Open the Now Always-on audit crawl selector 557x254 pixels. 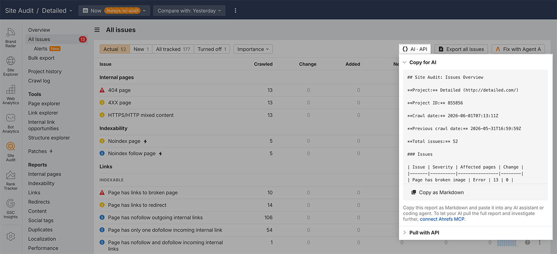pyautogui.click(x=114, y=11)
